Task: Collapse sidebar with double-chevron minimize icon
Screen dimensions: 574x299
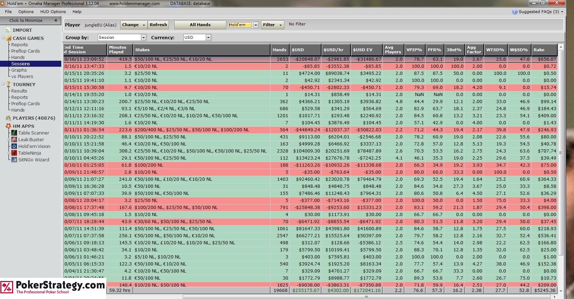Action: point(56,20)
